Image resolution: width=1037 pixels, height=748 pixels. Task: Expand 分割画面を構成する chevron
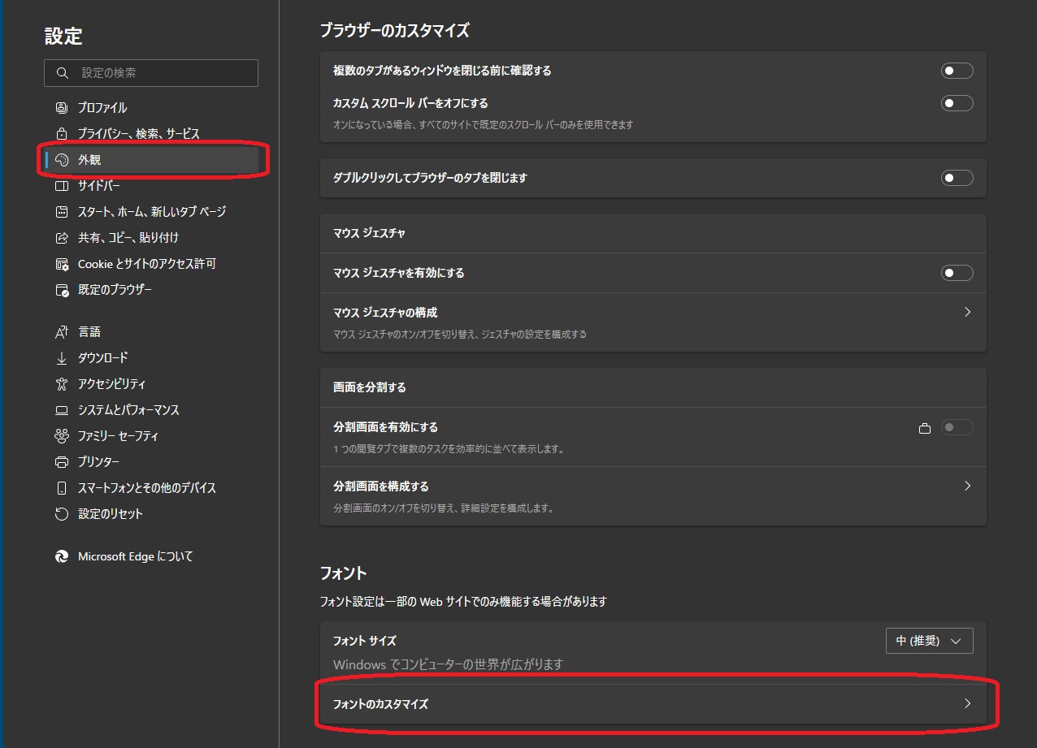(x=967, y=486)
